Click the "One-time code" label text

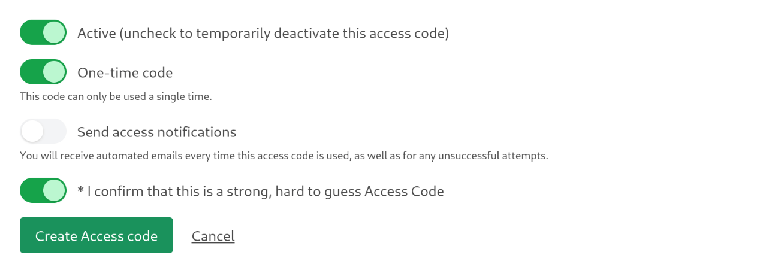(125, 72)
